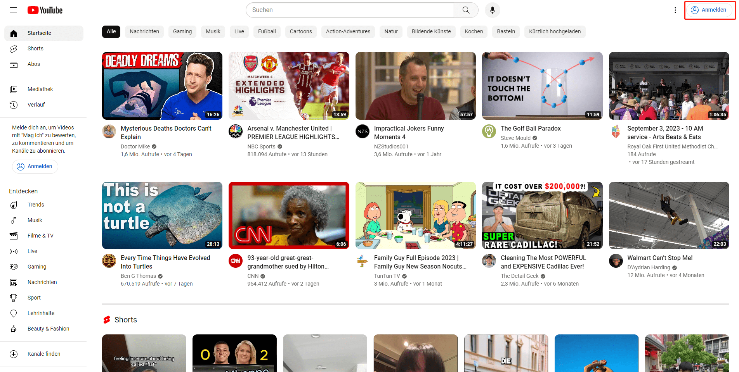
Task: Select the Kochen filter chip
Action: pyautogui.click(x=474, y=31)
